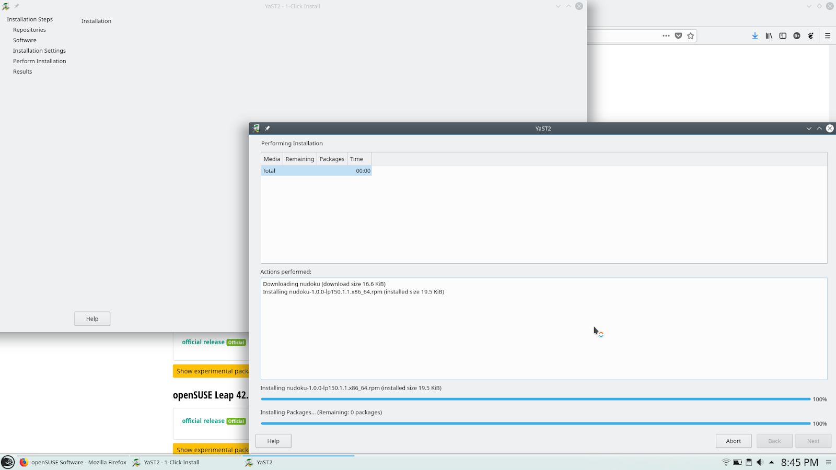
Task: Open Firefox downloads panel
Action: pos(755,36)
